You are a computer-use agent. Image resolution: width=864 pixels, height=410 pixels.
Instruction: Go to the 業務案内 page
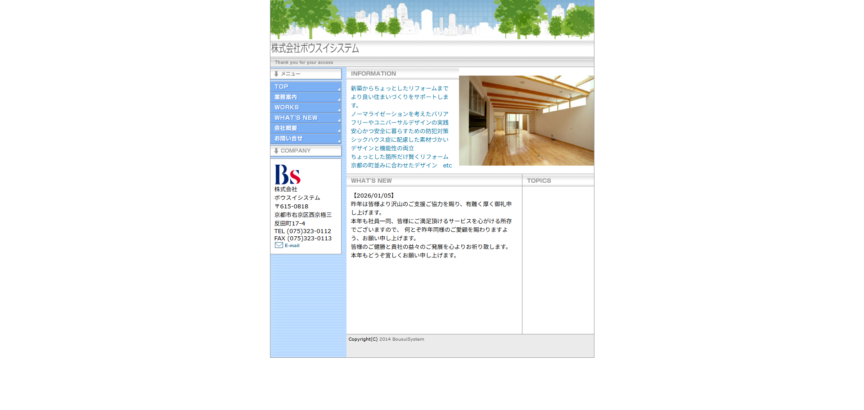pos(306,97)
